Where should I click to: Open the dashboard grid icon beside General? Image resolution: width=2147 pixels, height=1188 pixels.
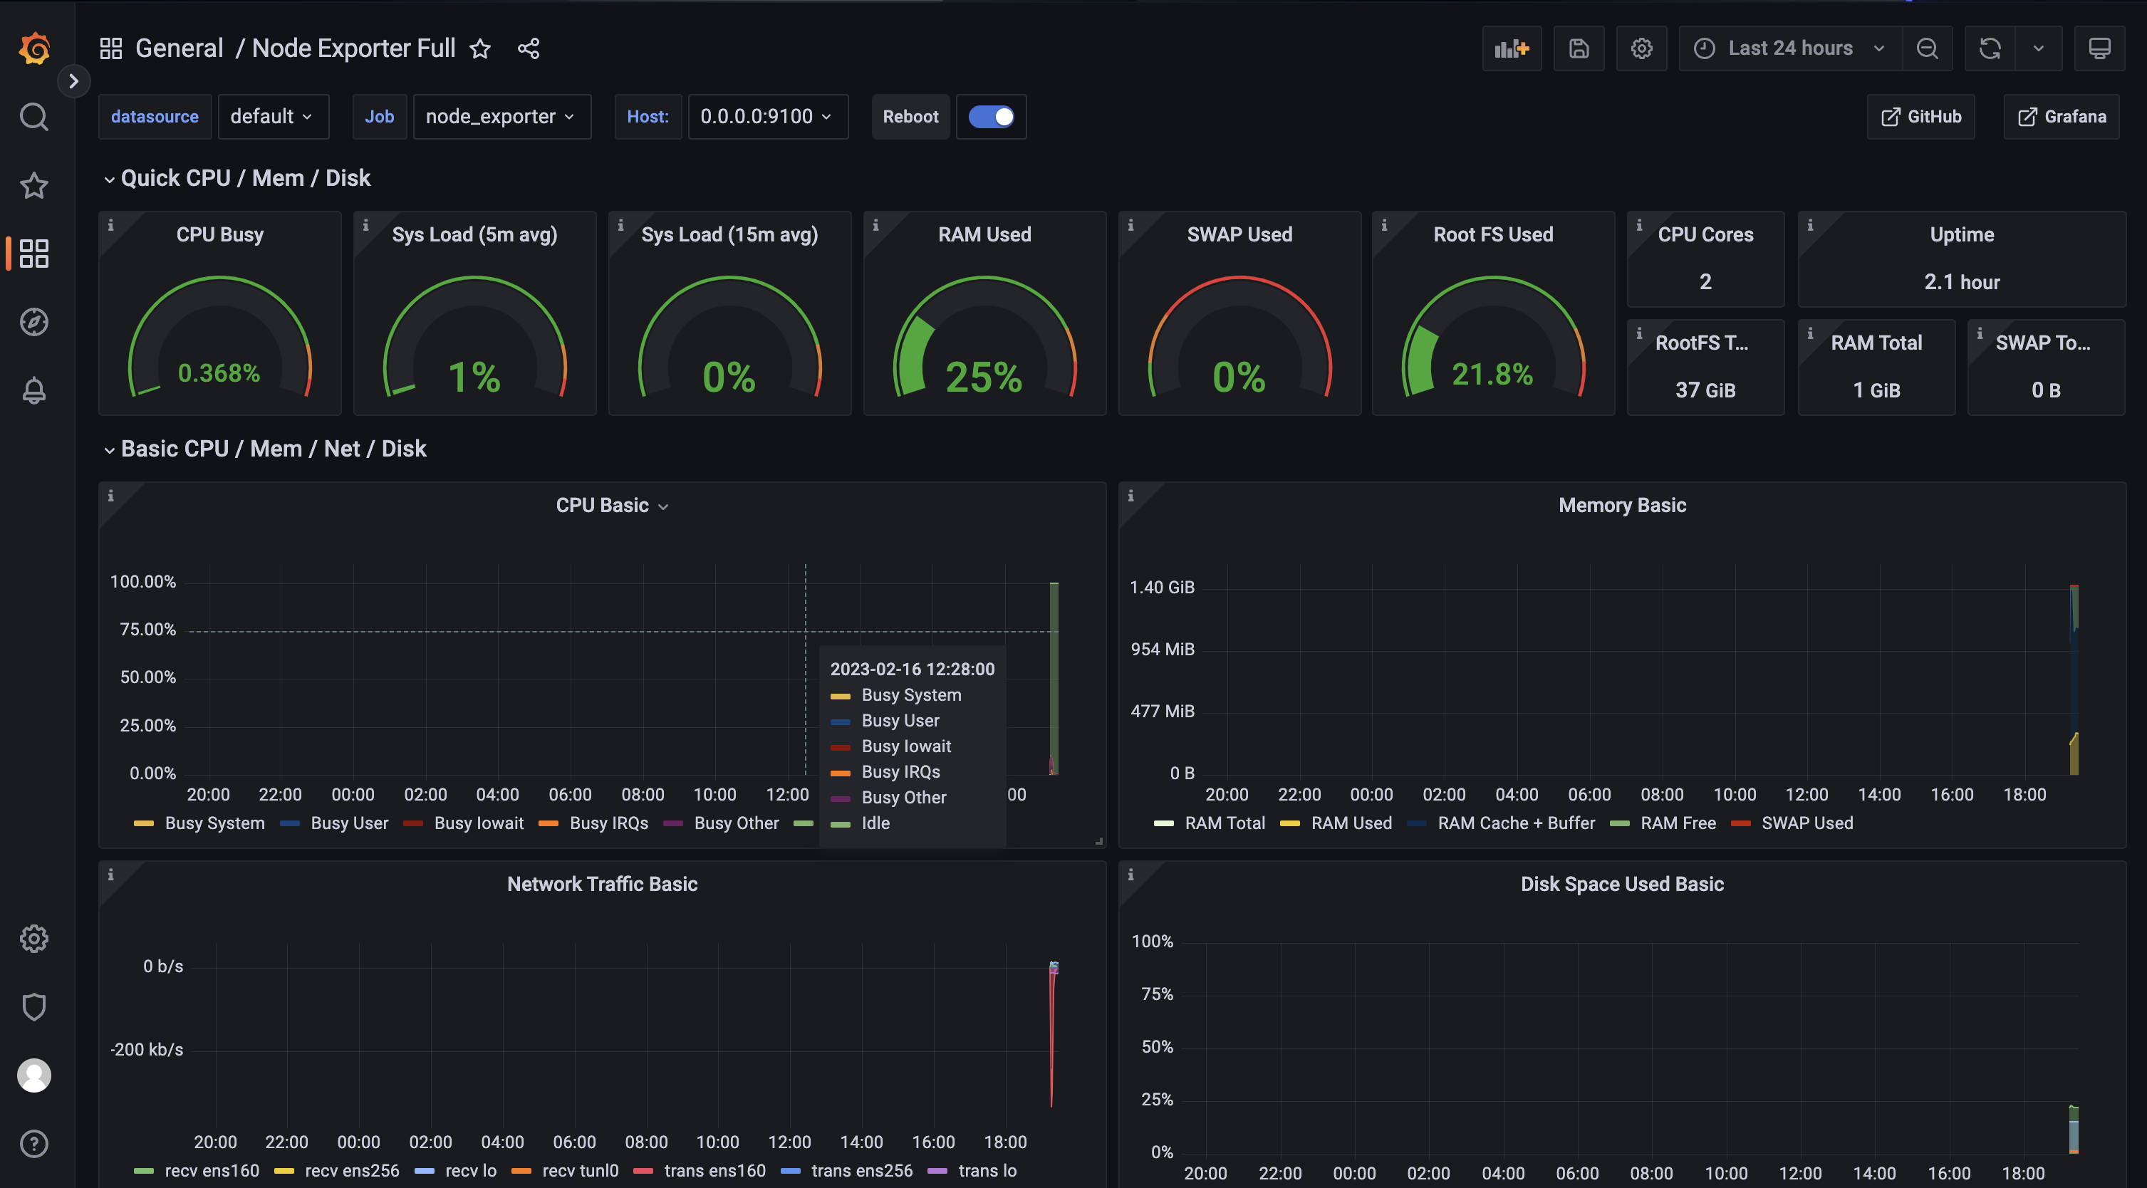(x=111, y=48)
